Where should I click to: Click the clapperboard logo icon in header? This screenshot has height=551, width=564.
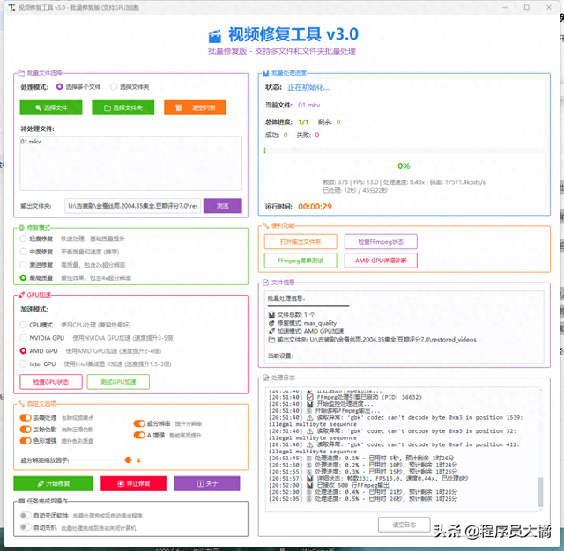214,36
